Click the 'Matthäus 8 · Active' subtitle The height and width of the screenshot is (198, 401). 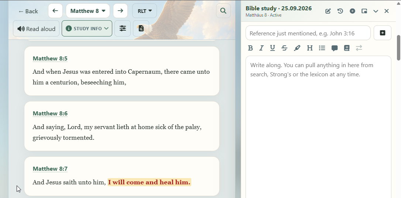tap(263, 15)
